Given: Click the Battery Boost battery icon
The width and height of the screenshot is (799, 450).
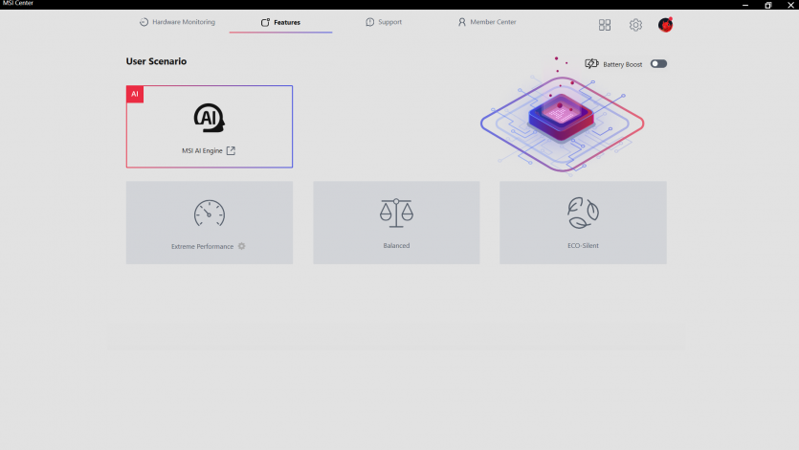Looking at the screenshot, I should pyautogui.click(x=591, y=64).
